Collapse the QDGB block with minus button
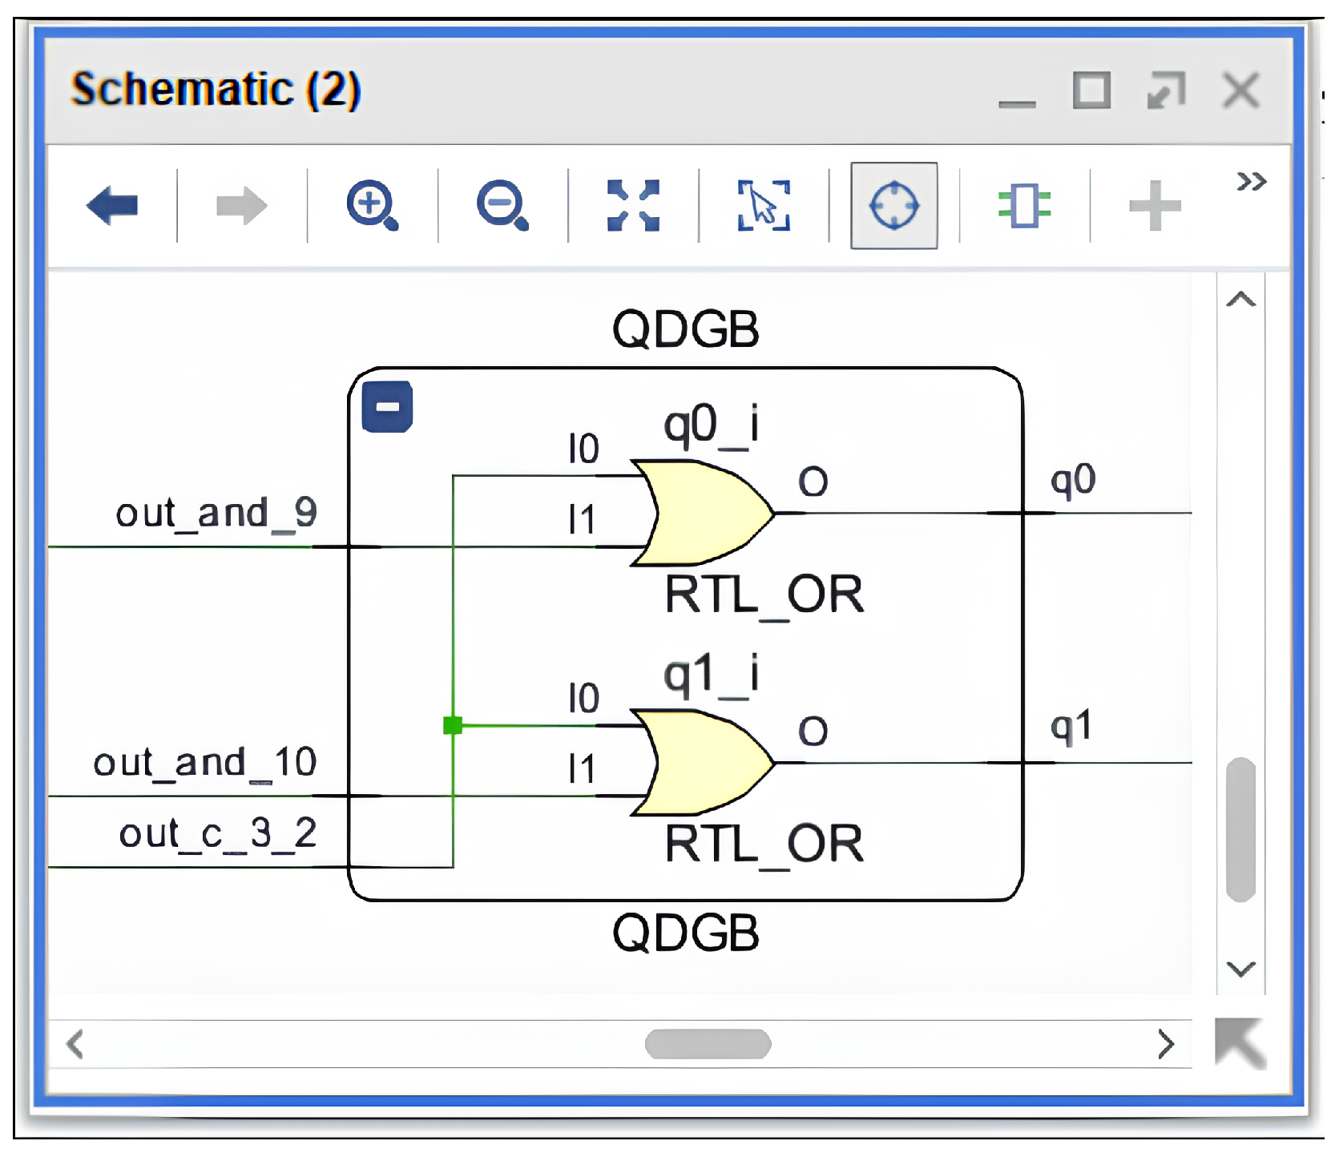Screen dimensions: 1335x1157 [x=387, y=407]
